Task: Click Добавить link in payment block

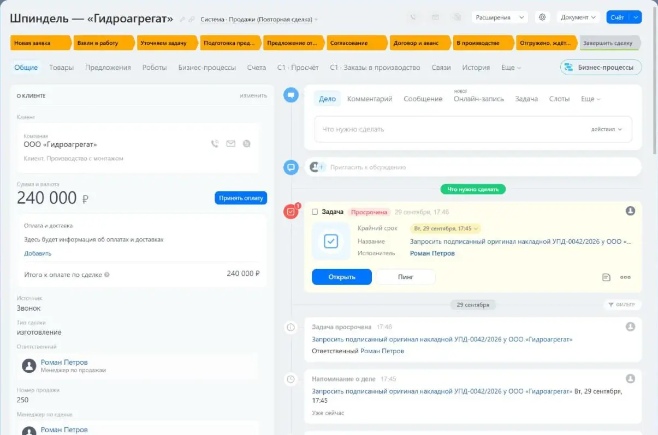Action: point(38,253)
